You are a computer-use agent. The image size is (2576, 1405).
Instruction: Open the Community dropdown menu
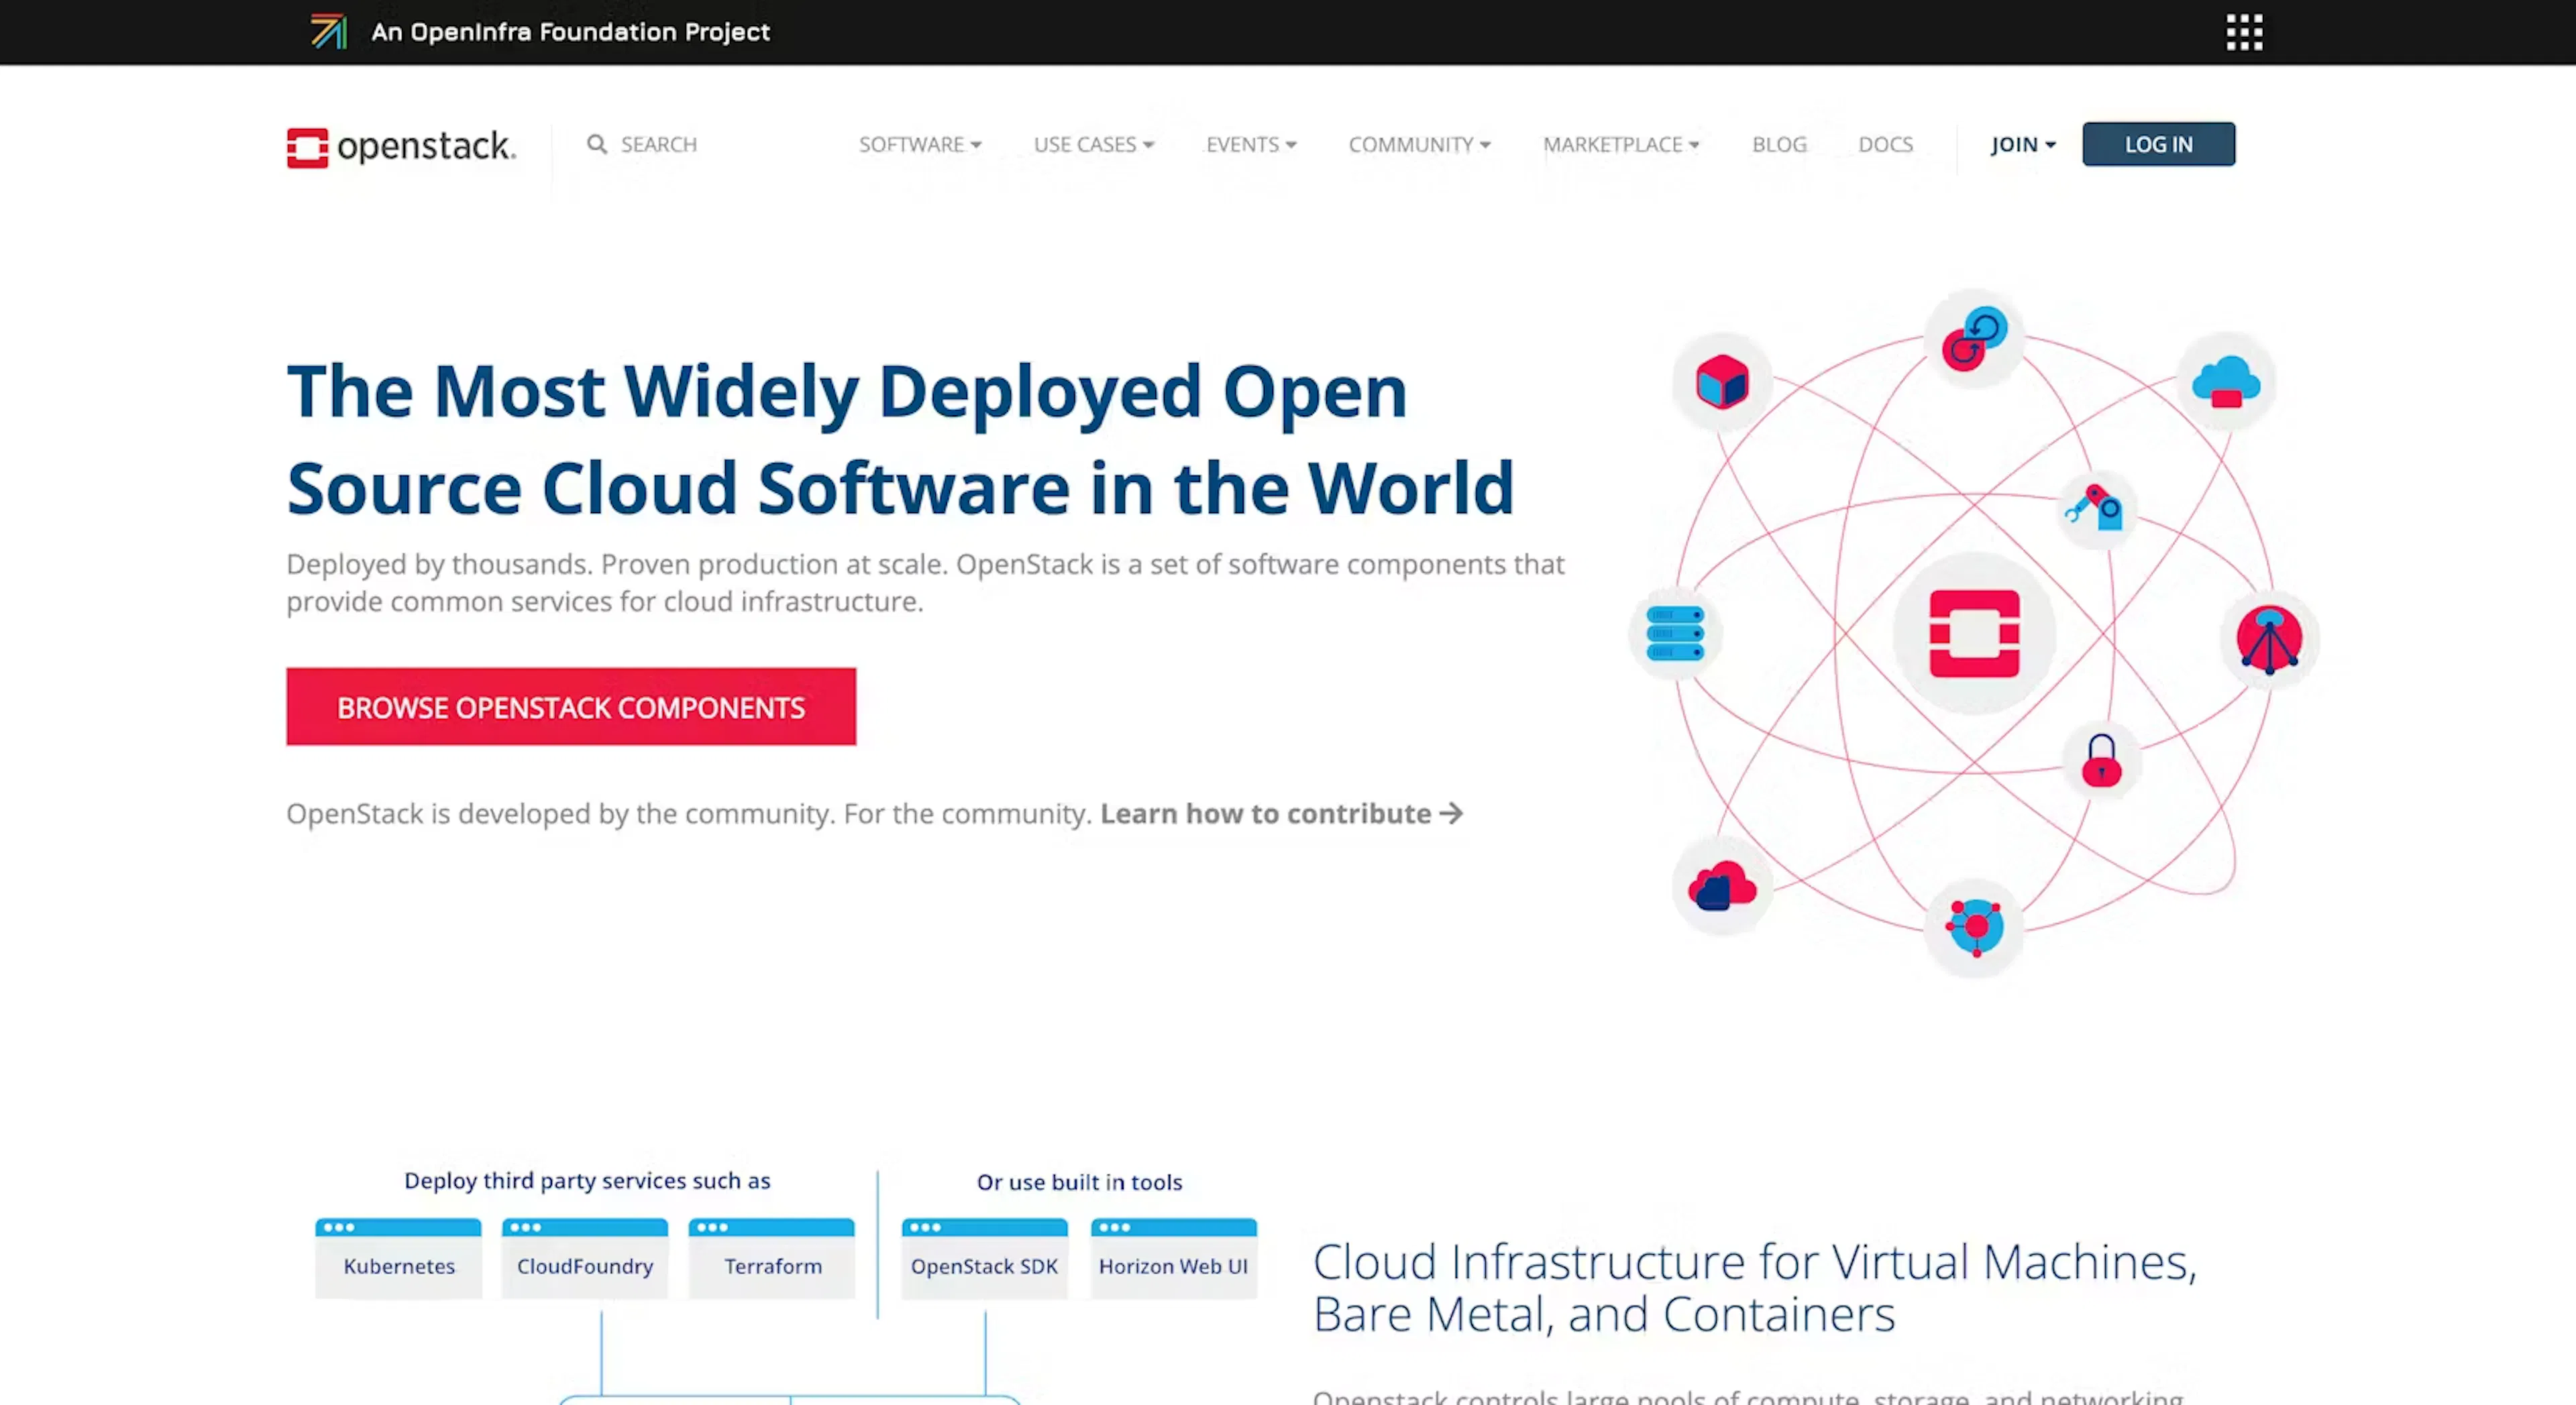pos(1419,144)
